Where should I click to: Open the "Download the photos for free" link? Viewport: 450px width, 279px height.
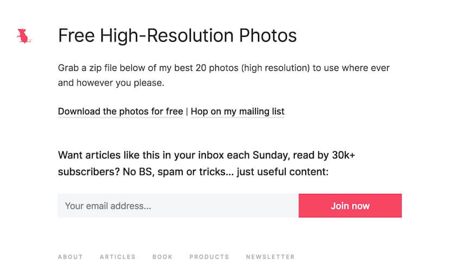120,112
